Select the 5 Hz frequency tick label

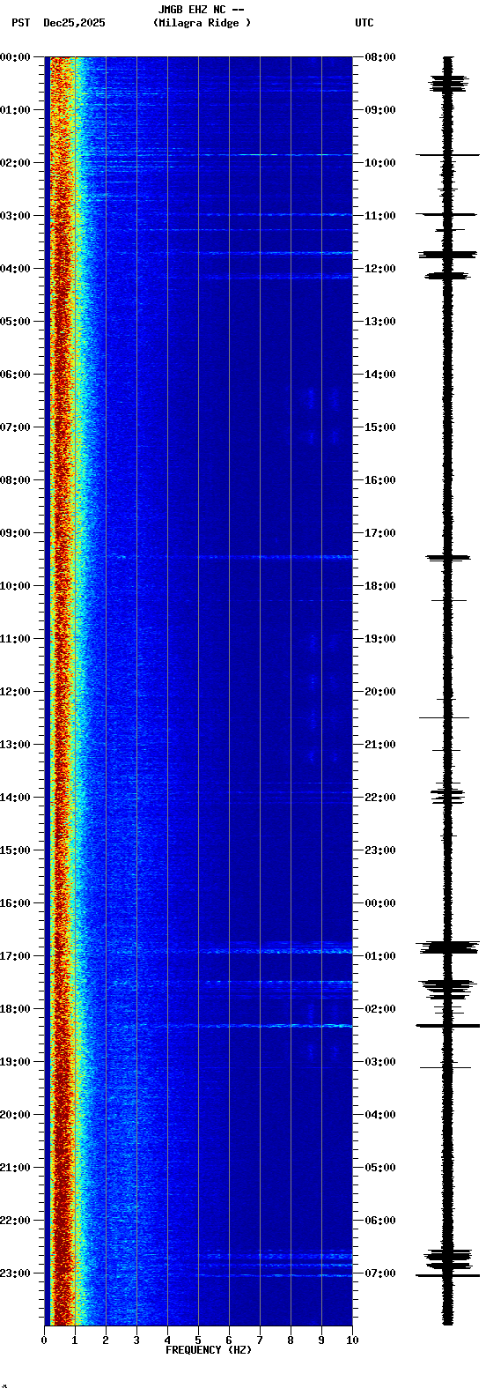198,1340
